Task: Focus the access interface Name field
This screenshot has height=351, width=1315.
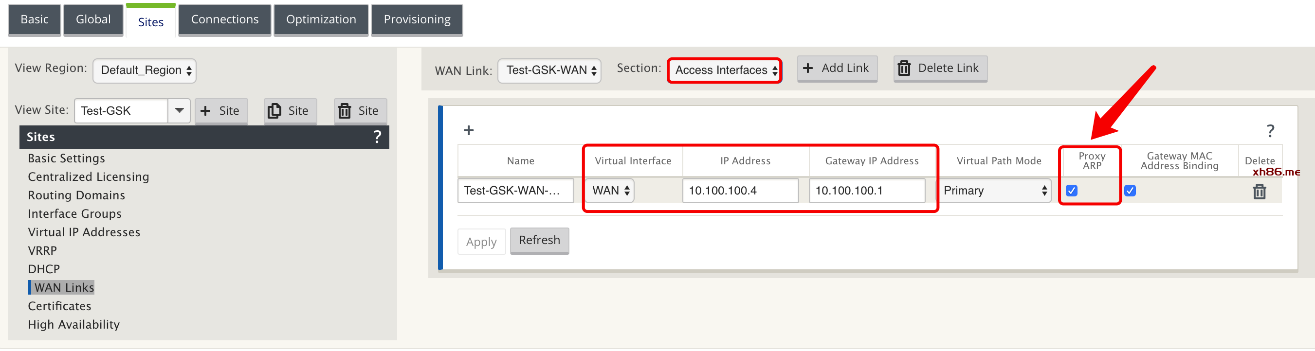Action: click(x=515, y=191)
